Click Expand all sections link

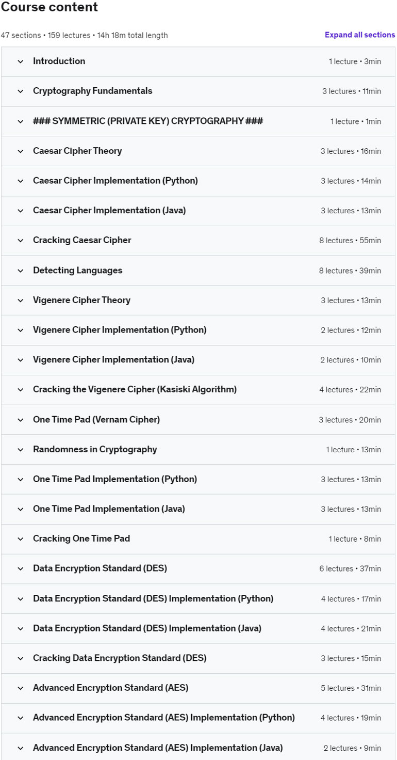pos(360,35)
